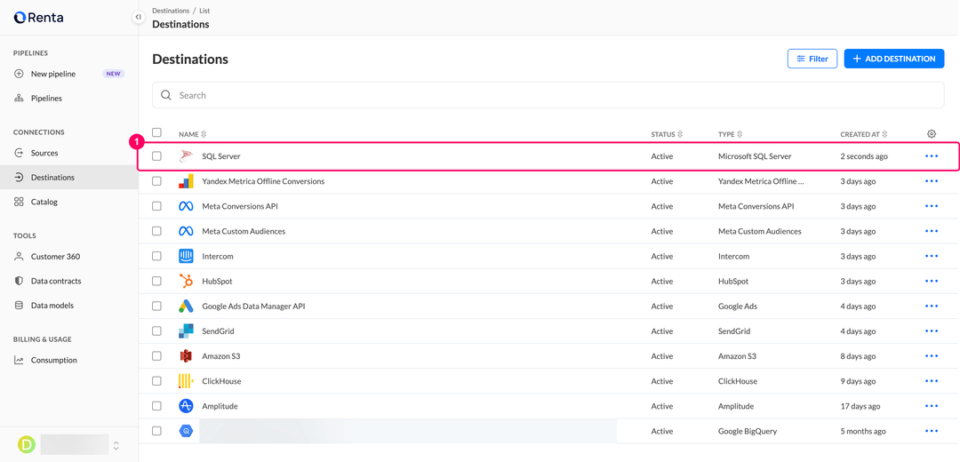Open ClickHouse row actions menu
Image resolution: width=960 pixels, height=462 pixels.
point(932,380)
